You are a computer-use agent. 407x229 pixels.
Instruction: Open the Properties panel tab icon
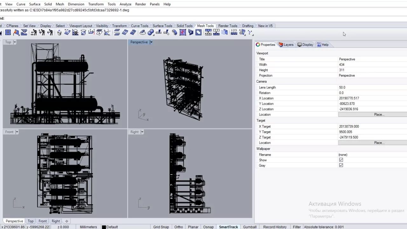258,45
